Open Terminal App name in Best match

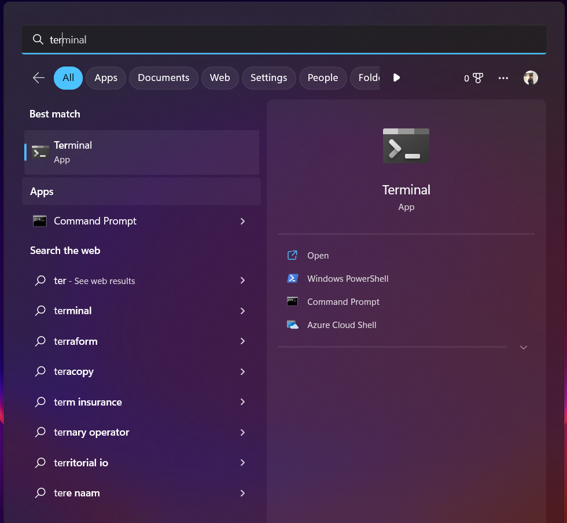point(73,145)
